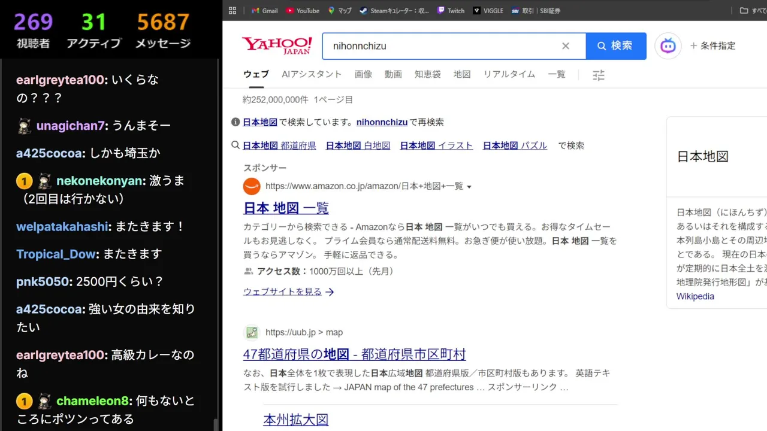The image size is (767, 431).
Task: Open the Steamキュレーター bookmark
Action: pos(394,10)
